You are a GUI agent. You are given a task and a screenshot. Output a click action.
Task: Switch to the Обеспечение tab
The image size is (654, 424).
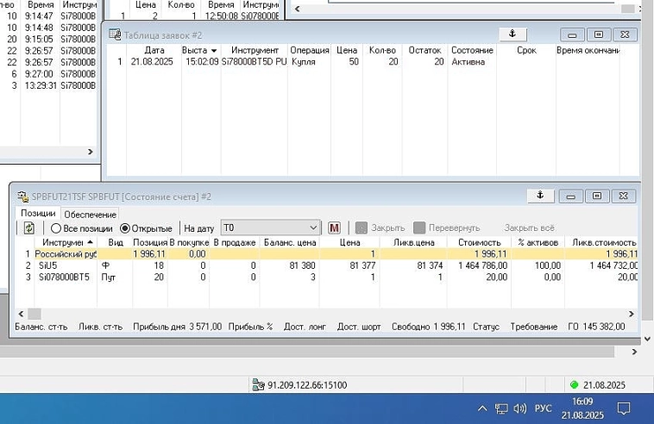pyautogui.click(x=90, y=214)
